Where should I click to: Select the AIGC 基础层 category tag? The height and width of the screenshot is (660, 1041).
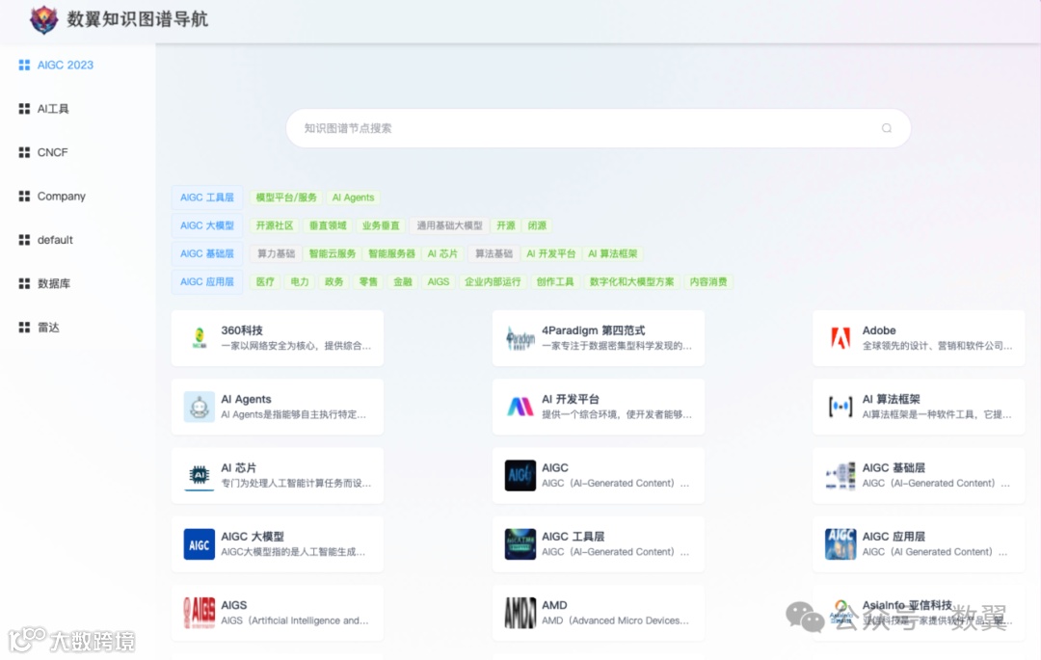click(207, 253)
